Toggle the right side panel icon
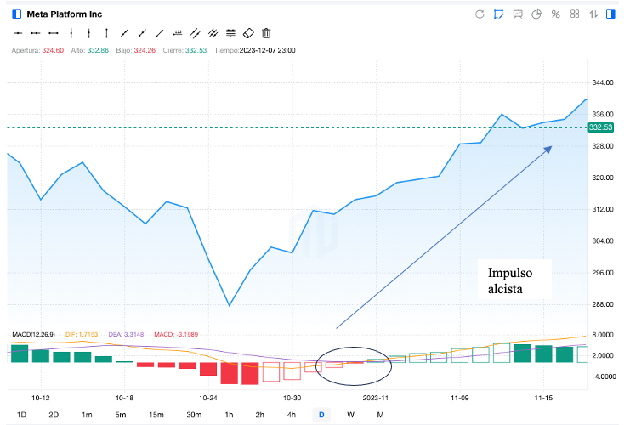630x425 pixels. pyautogui.click(x=610, y=14)
